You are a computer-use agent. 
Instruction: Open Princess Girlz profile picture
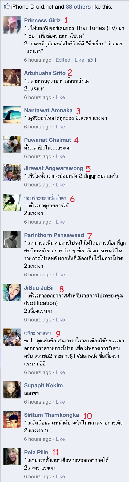pyautogui.click(x=12, y=25)
